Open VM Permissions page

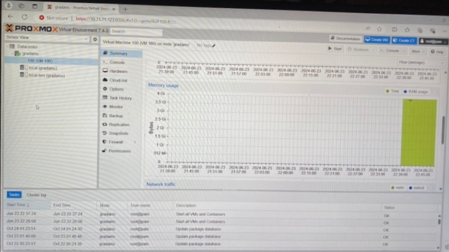[x=120, y=151]
